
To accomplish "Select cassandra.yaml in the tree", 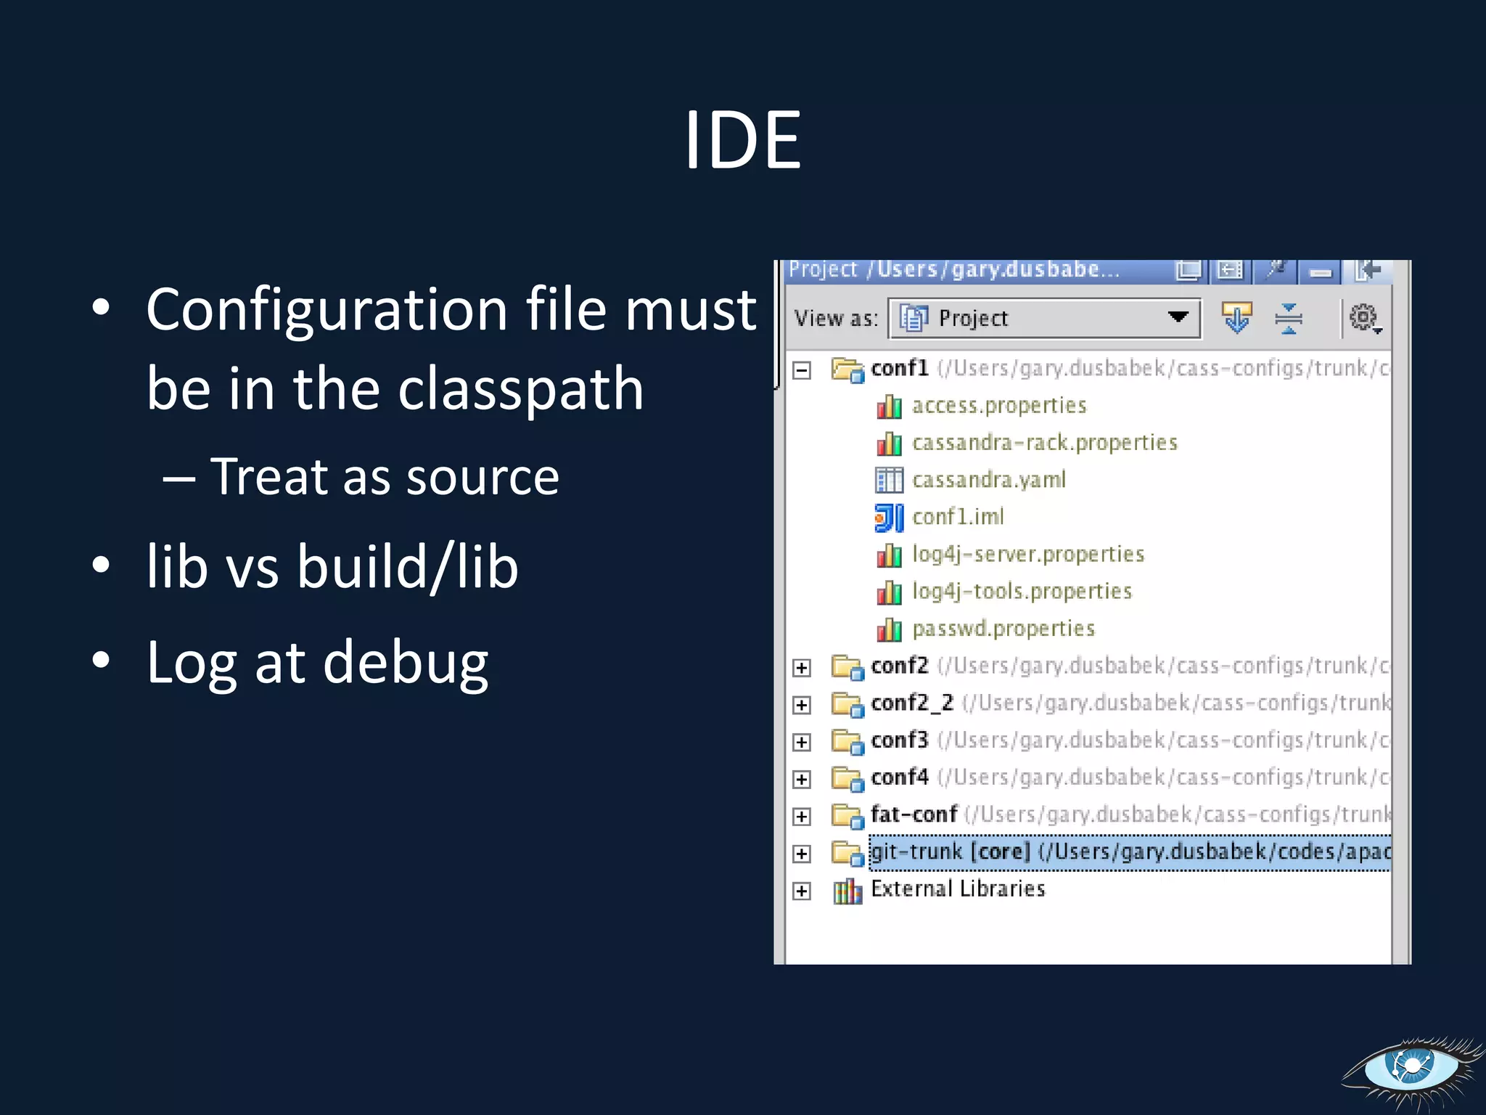I will [x=988, y=480].
